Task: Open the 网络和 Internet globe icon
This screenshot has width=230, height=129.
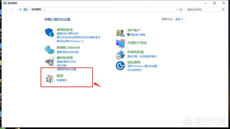Action: click(x=50, y=50)
